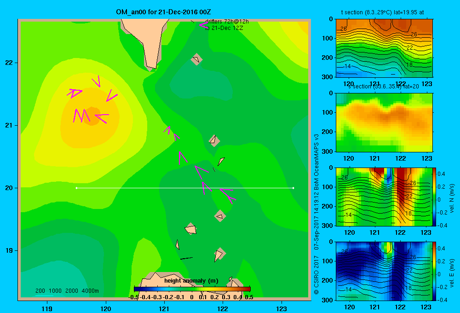Click the 'vel. E (m/s)' axis label

point(452,272)
